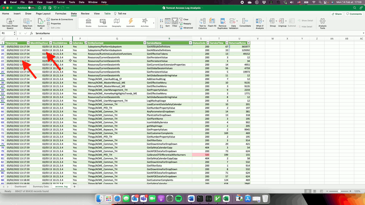This screenshot has height=205, width=365.
Task: Toggle the AutoSave switch
Action: click(x=31, y=8)
